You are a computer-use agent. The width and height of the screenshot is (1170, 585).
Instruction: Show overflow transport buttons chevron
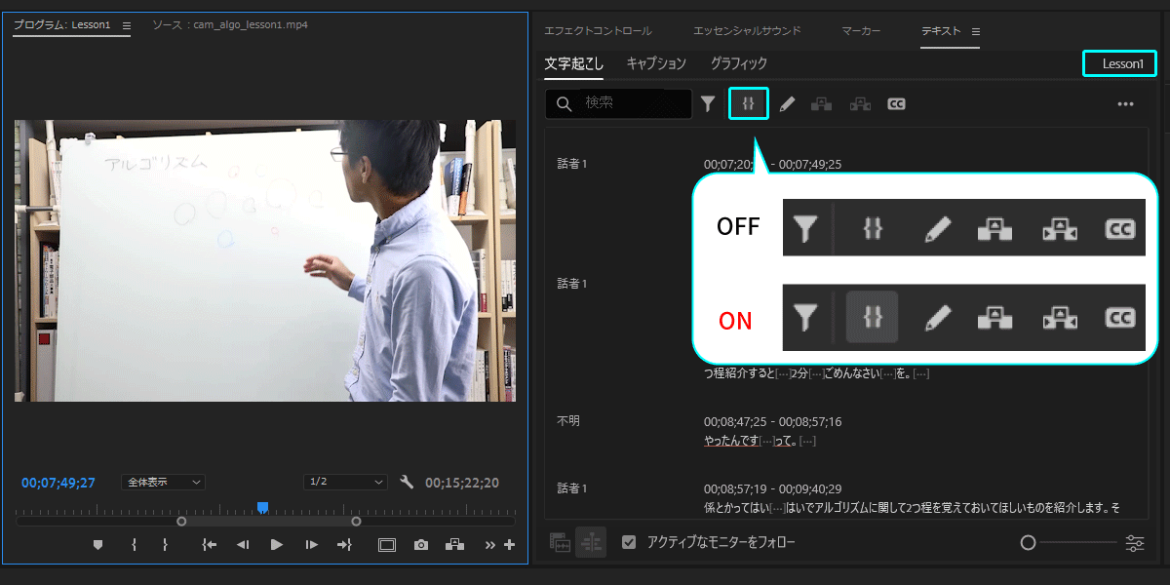(x=490, y=546)
